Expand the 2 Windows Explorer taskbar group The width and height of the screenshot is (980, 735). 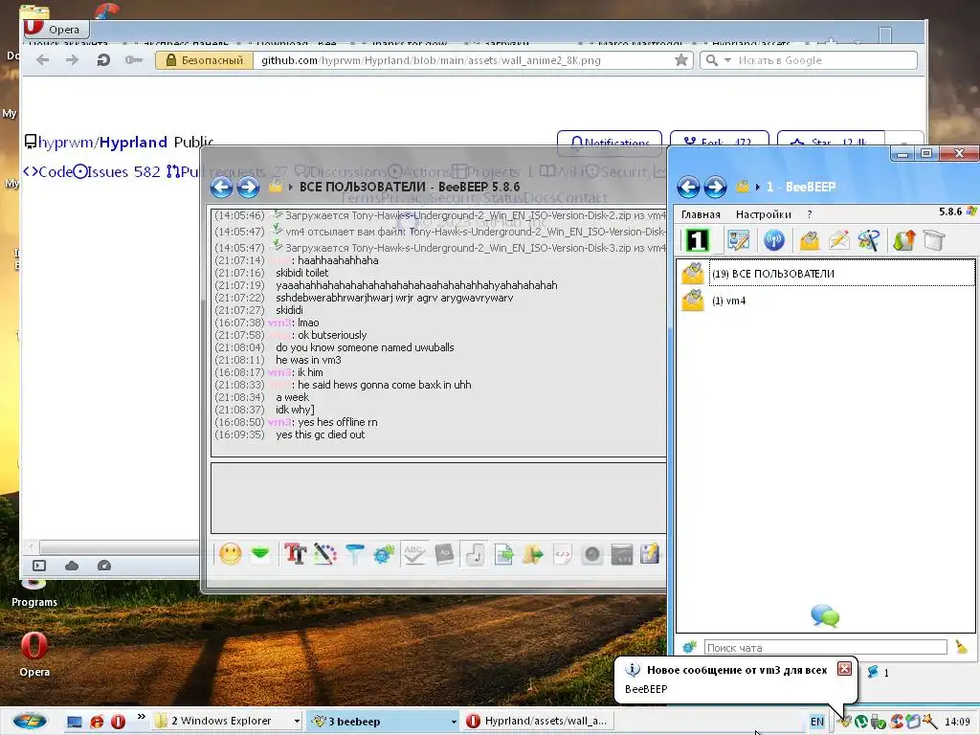(x=297, y=722)
